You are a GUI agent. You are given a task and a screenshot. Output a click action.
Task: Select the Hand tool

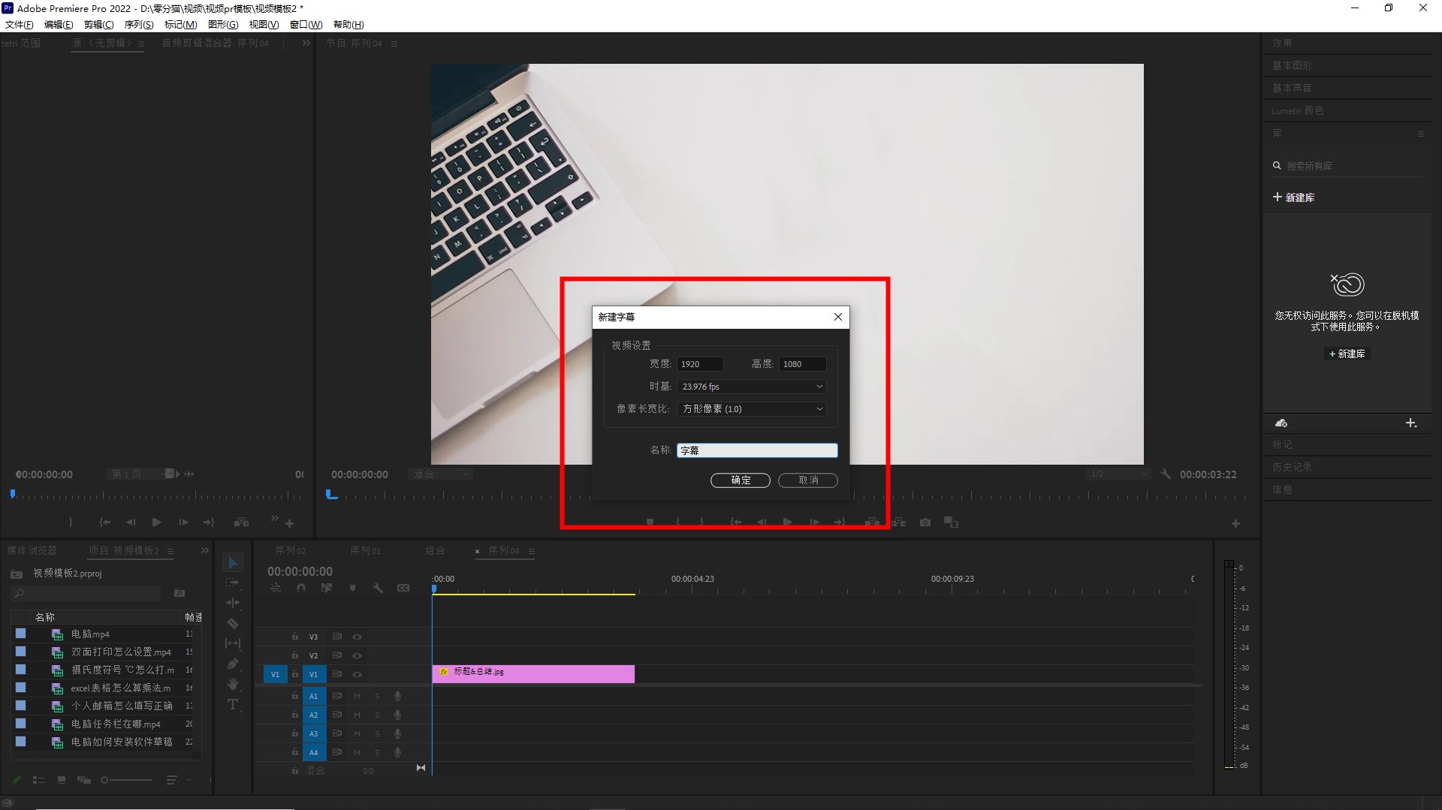point(233,684)
